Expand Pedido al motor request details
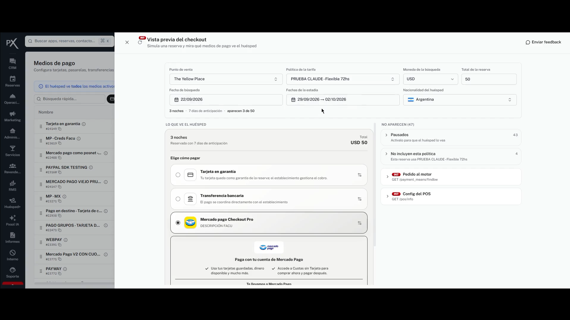 [x=451, y=177]
